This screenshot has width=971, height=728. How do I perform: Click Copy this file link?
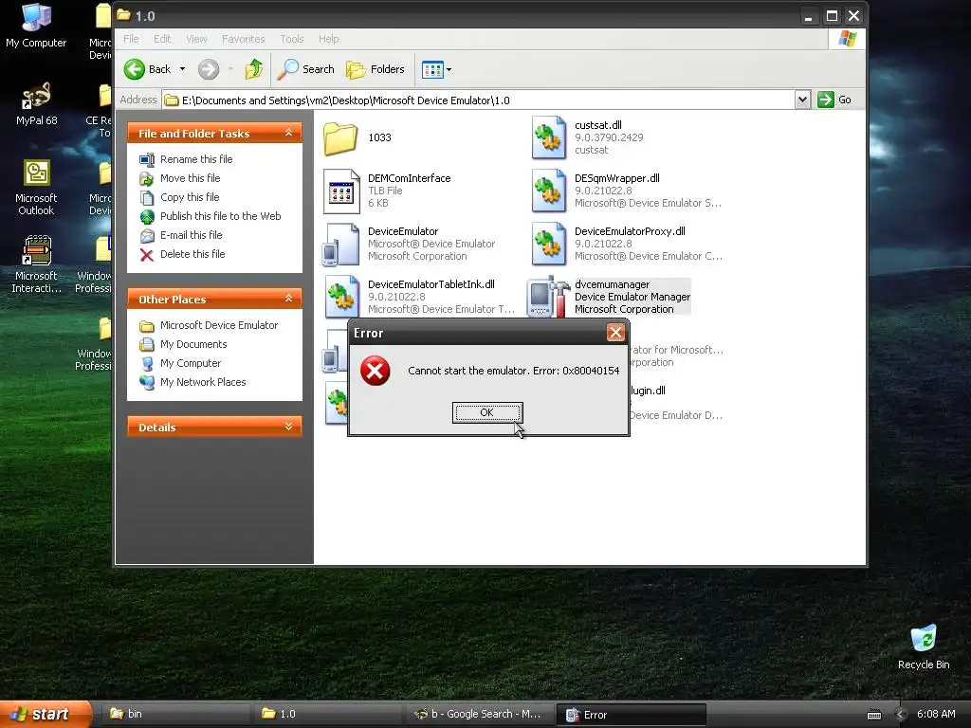(x=190, y=197)
